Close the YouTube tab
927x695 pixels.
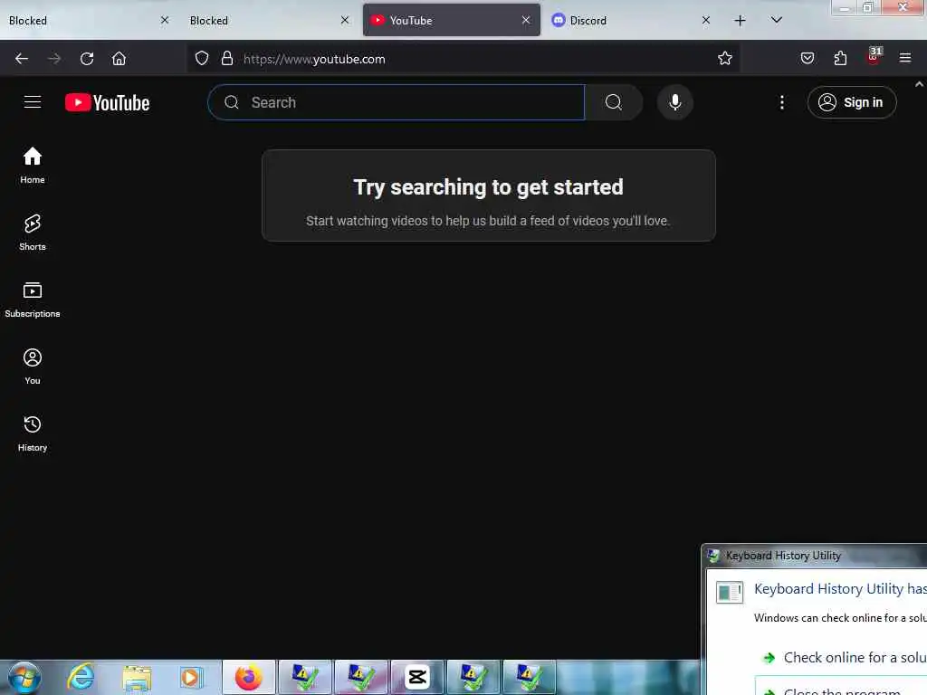tap(526, 20)
